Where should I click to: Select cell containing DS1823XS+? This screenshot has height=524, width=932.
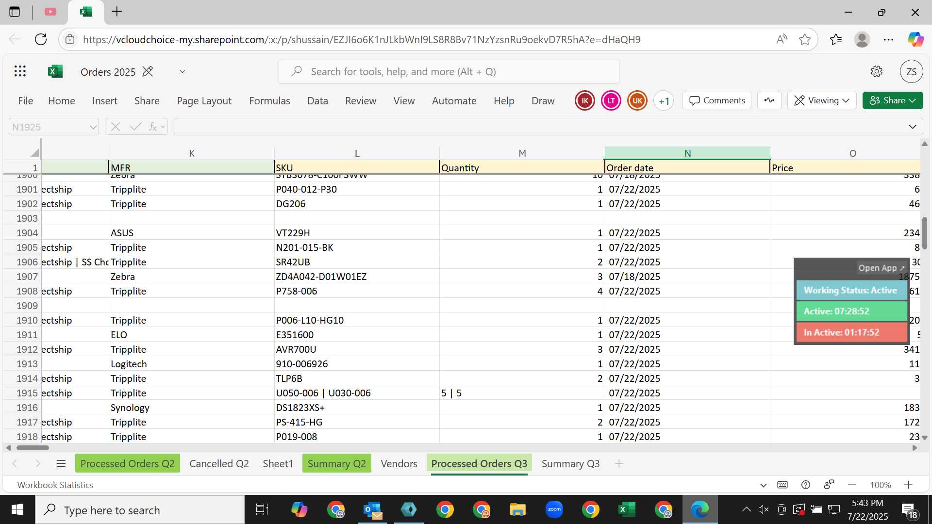tap(357, 408)
